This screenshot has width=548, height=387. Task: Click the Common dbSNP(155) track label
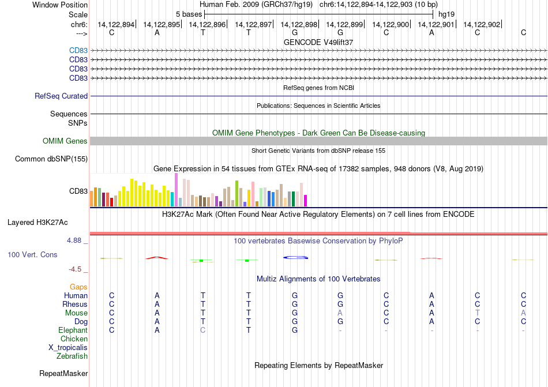coord(51,159)
